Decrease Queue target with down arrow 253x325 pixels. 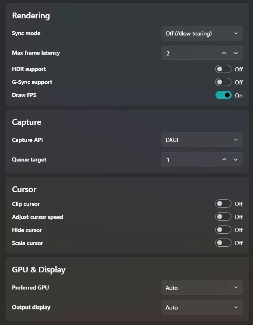[235, 159]
